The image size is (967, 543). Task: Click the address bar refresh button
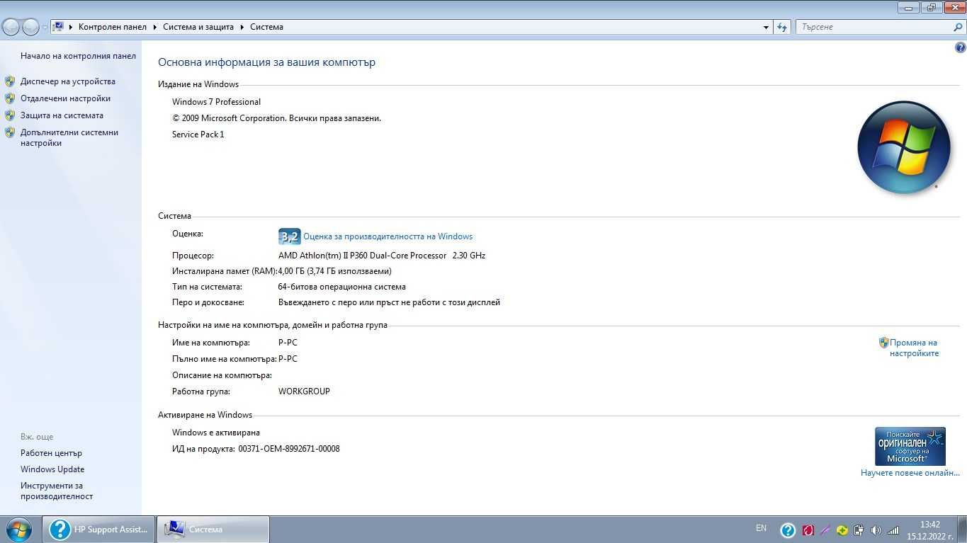pos(782,27)
